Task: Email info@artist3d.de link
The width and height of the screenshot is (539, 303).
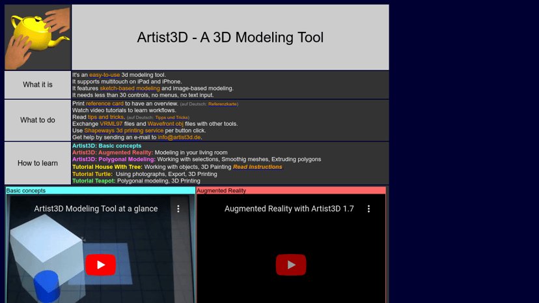Action: click(x=179, y=137)
